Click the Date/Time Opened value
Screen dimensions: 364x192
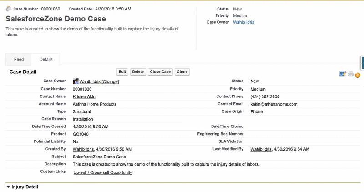91,127
